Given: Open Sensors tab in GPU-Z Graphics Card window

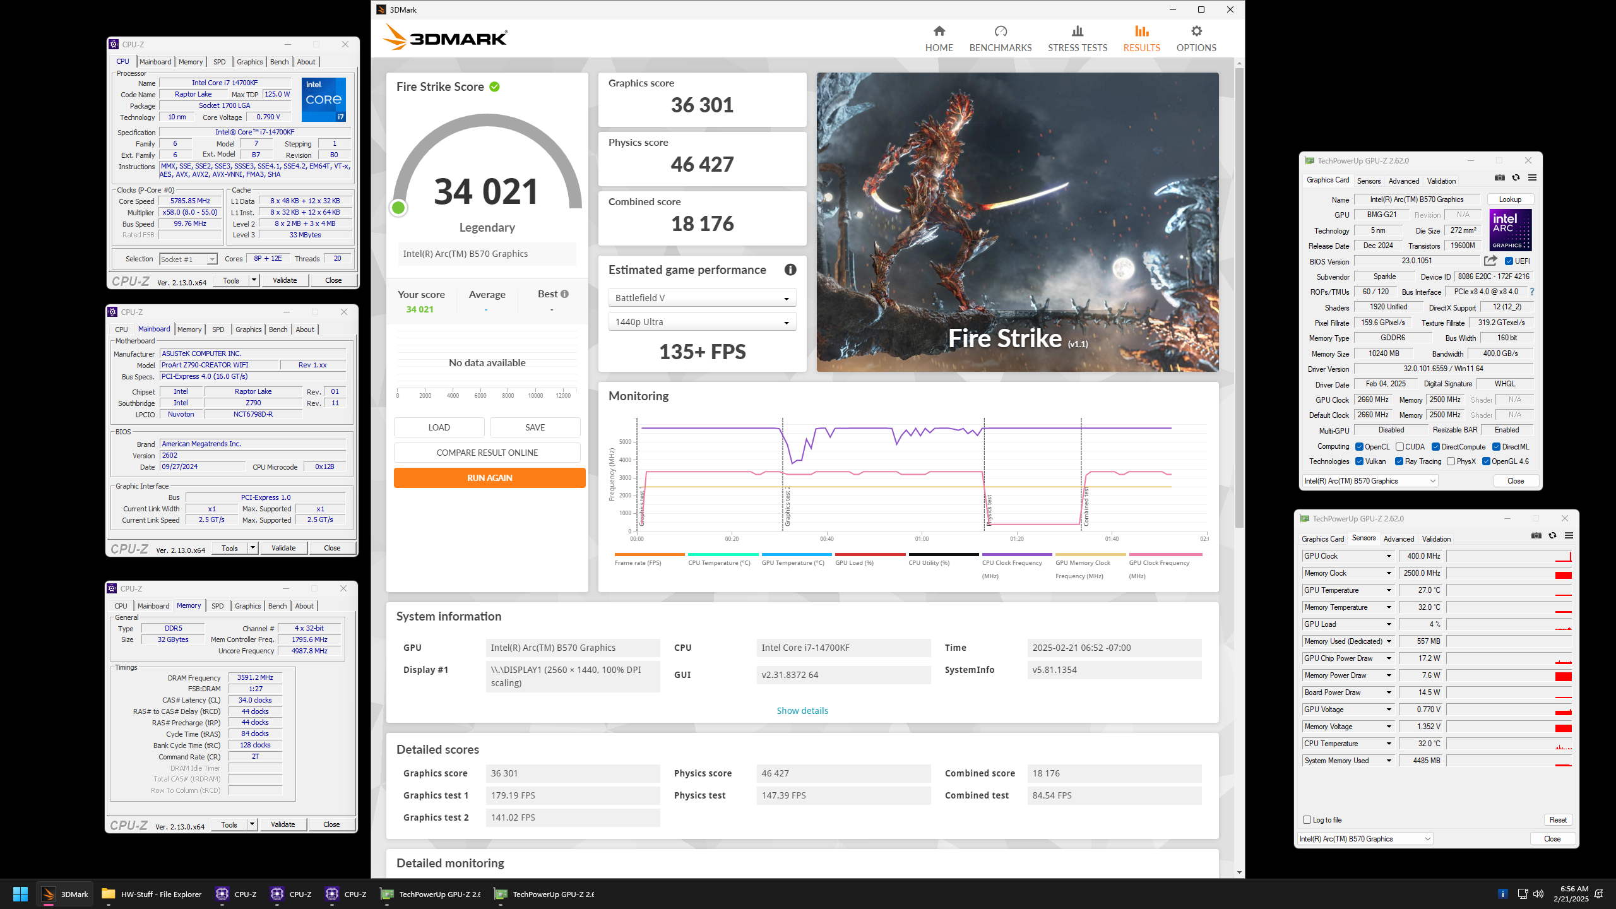Looking at the screenshot, I should 1369,181.
